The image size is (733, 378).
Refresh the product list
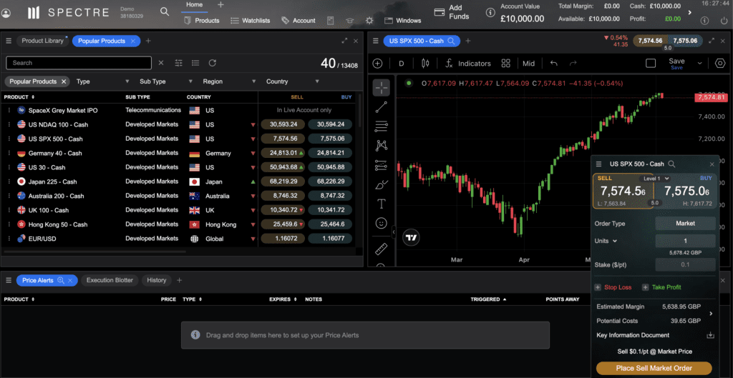pyautogui.click(x=212, y=63)
